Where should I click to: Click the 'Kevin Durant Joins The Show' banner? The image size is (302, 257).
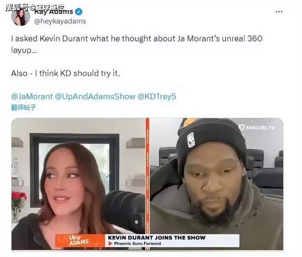coord(157,238)
